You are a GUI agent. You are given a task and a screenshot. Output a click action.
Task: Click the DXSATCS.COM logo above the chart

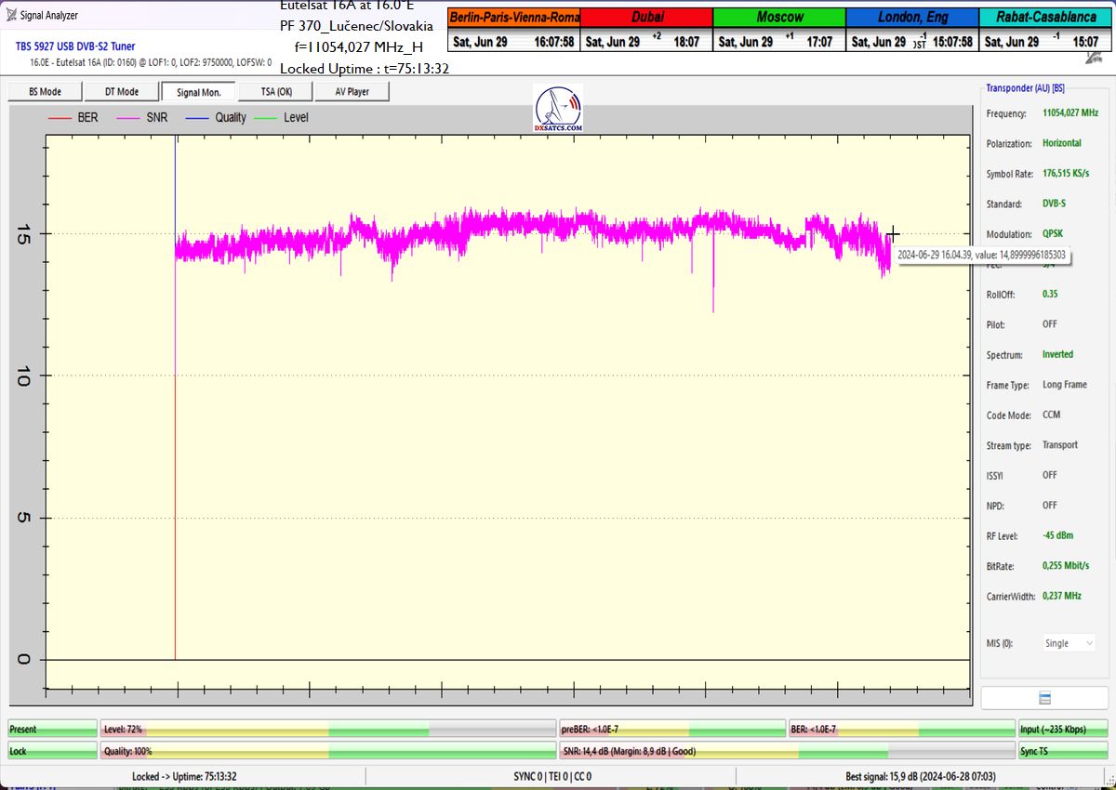[558, 109]
